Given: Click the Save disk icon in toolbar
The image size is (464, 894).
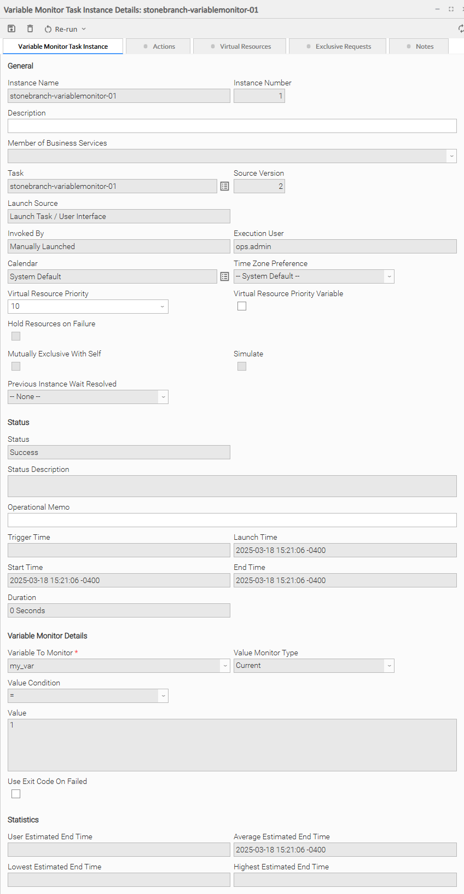Looking at the screenshot, I should click(x=11, y=29).
